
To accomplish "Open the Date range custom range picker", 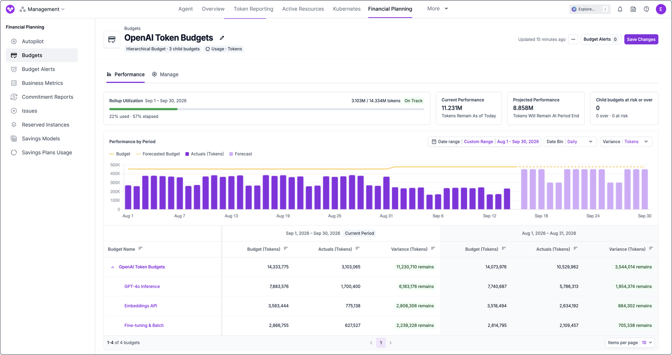I will coord(484,141).
